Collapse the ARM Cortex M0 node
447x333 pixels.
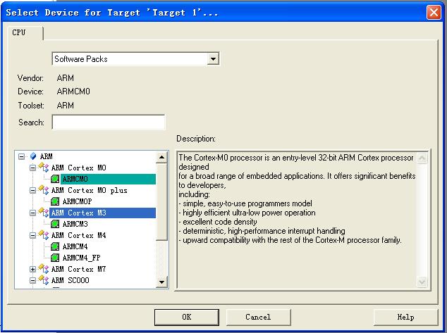[32, 168]
